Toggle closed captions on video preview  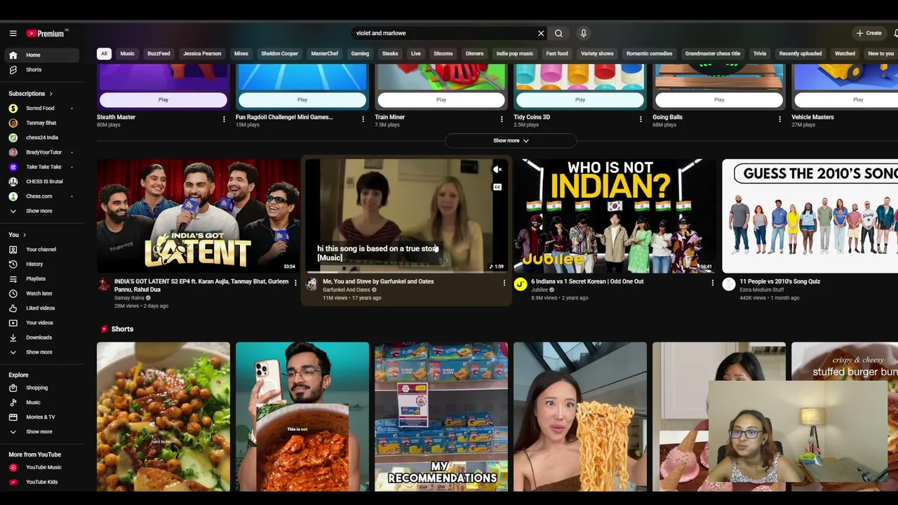click(x=497, y=187)
